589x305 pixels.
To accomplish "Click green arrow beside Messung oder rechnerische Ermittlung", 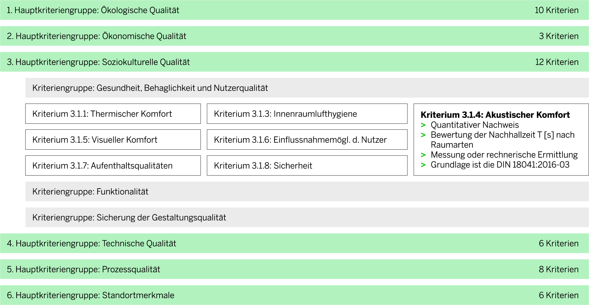I will (x=423, y=155).
